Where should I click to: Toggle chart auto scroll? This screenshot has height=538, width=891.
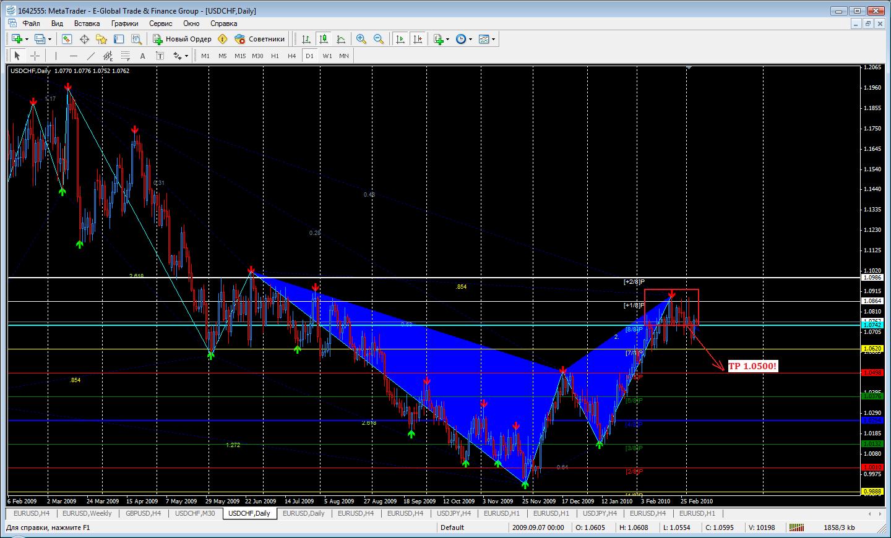[400, 39]
